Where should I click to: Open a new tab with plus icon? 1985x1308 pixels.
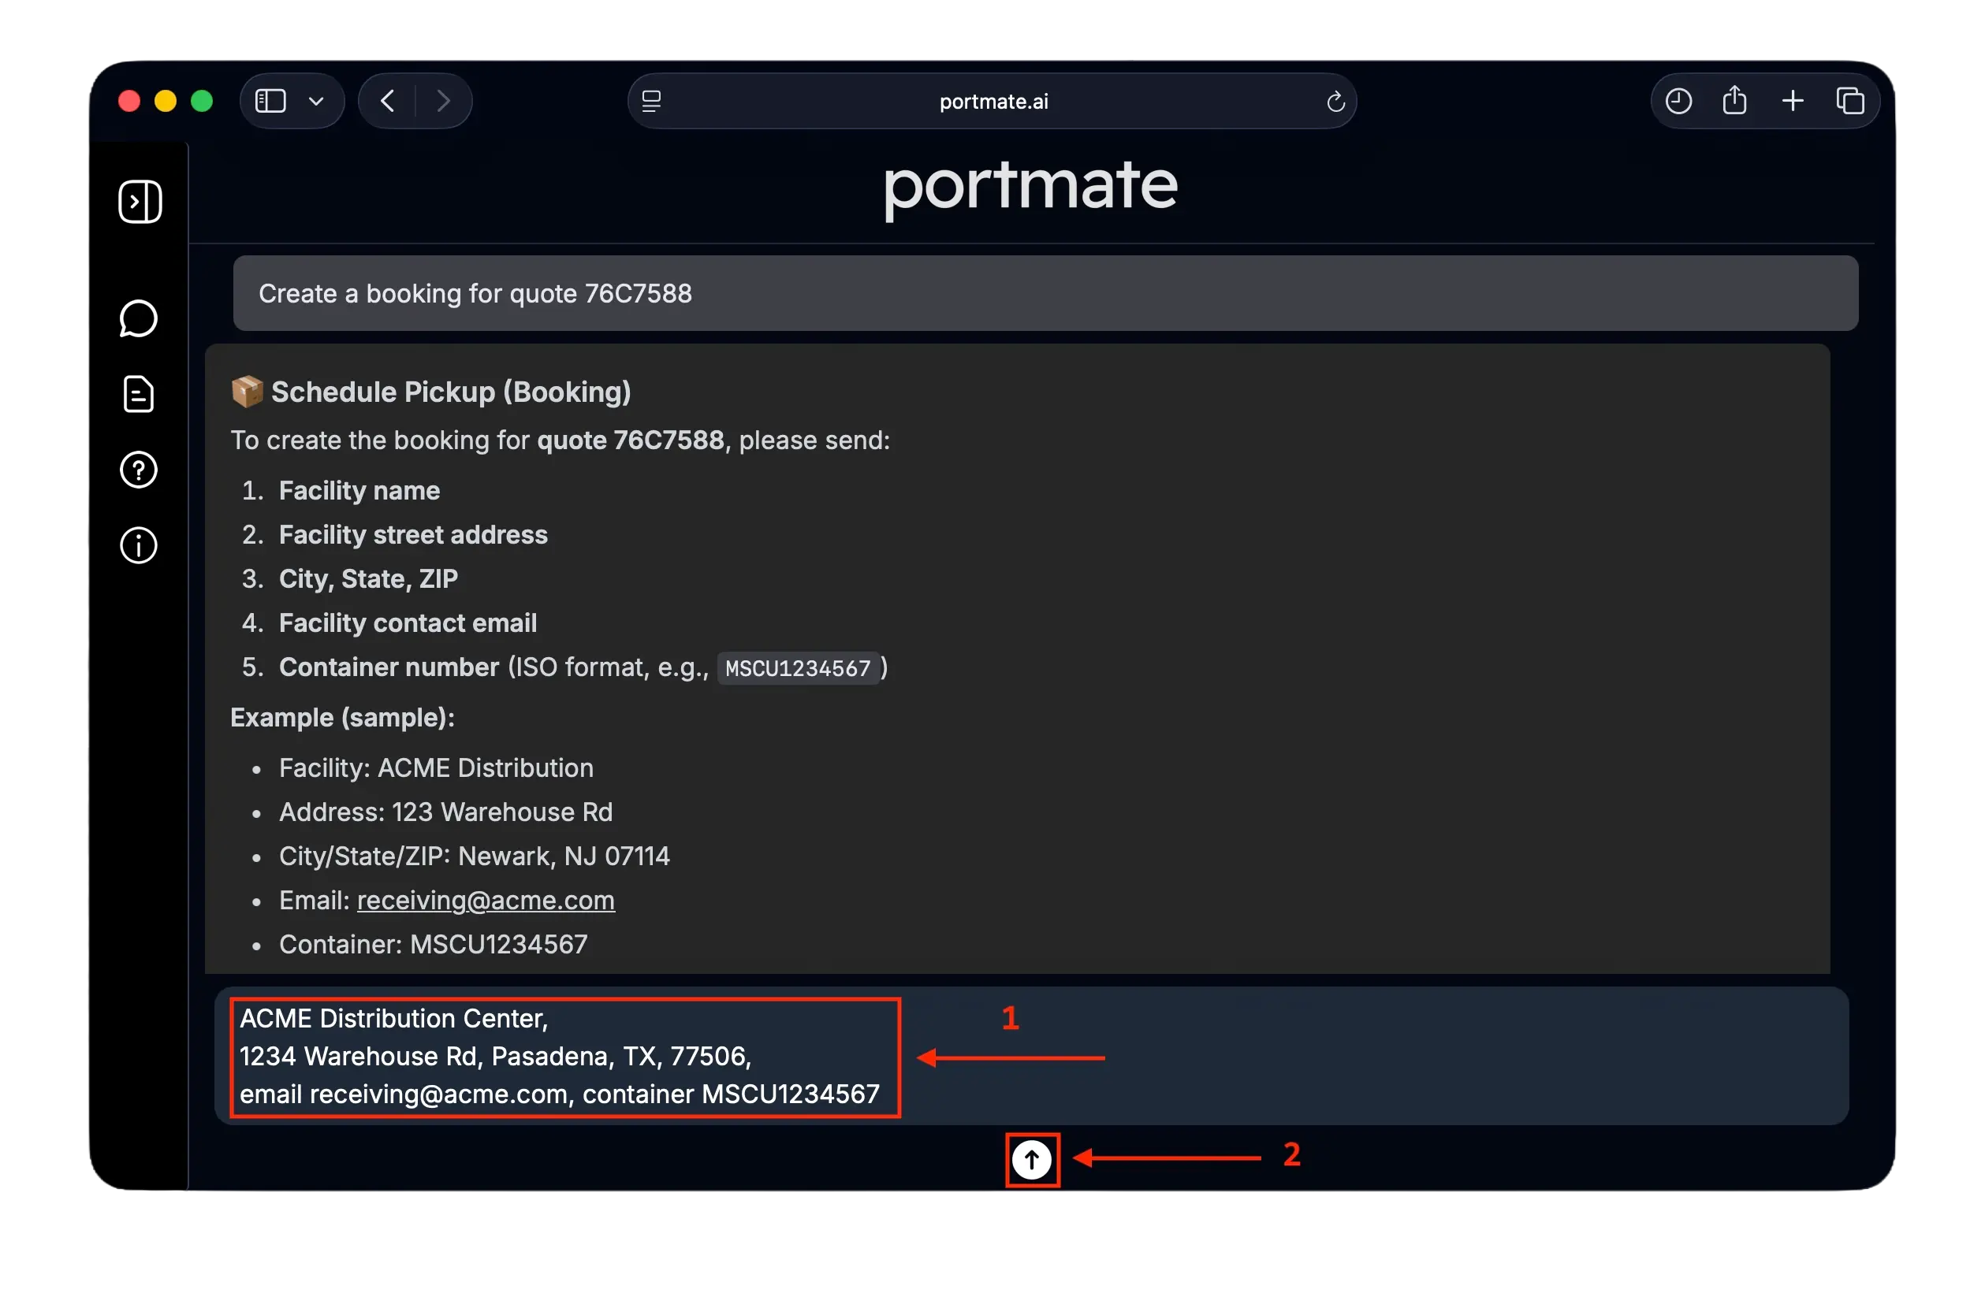coord(1793,101)
